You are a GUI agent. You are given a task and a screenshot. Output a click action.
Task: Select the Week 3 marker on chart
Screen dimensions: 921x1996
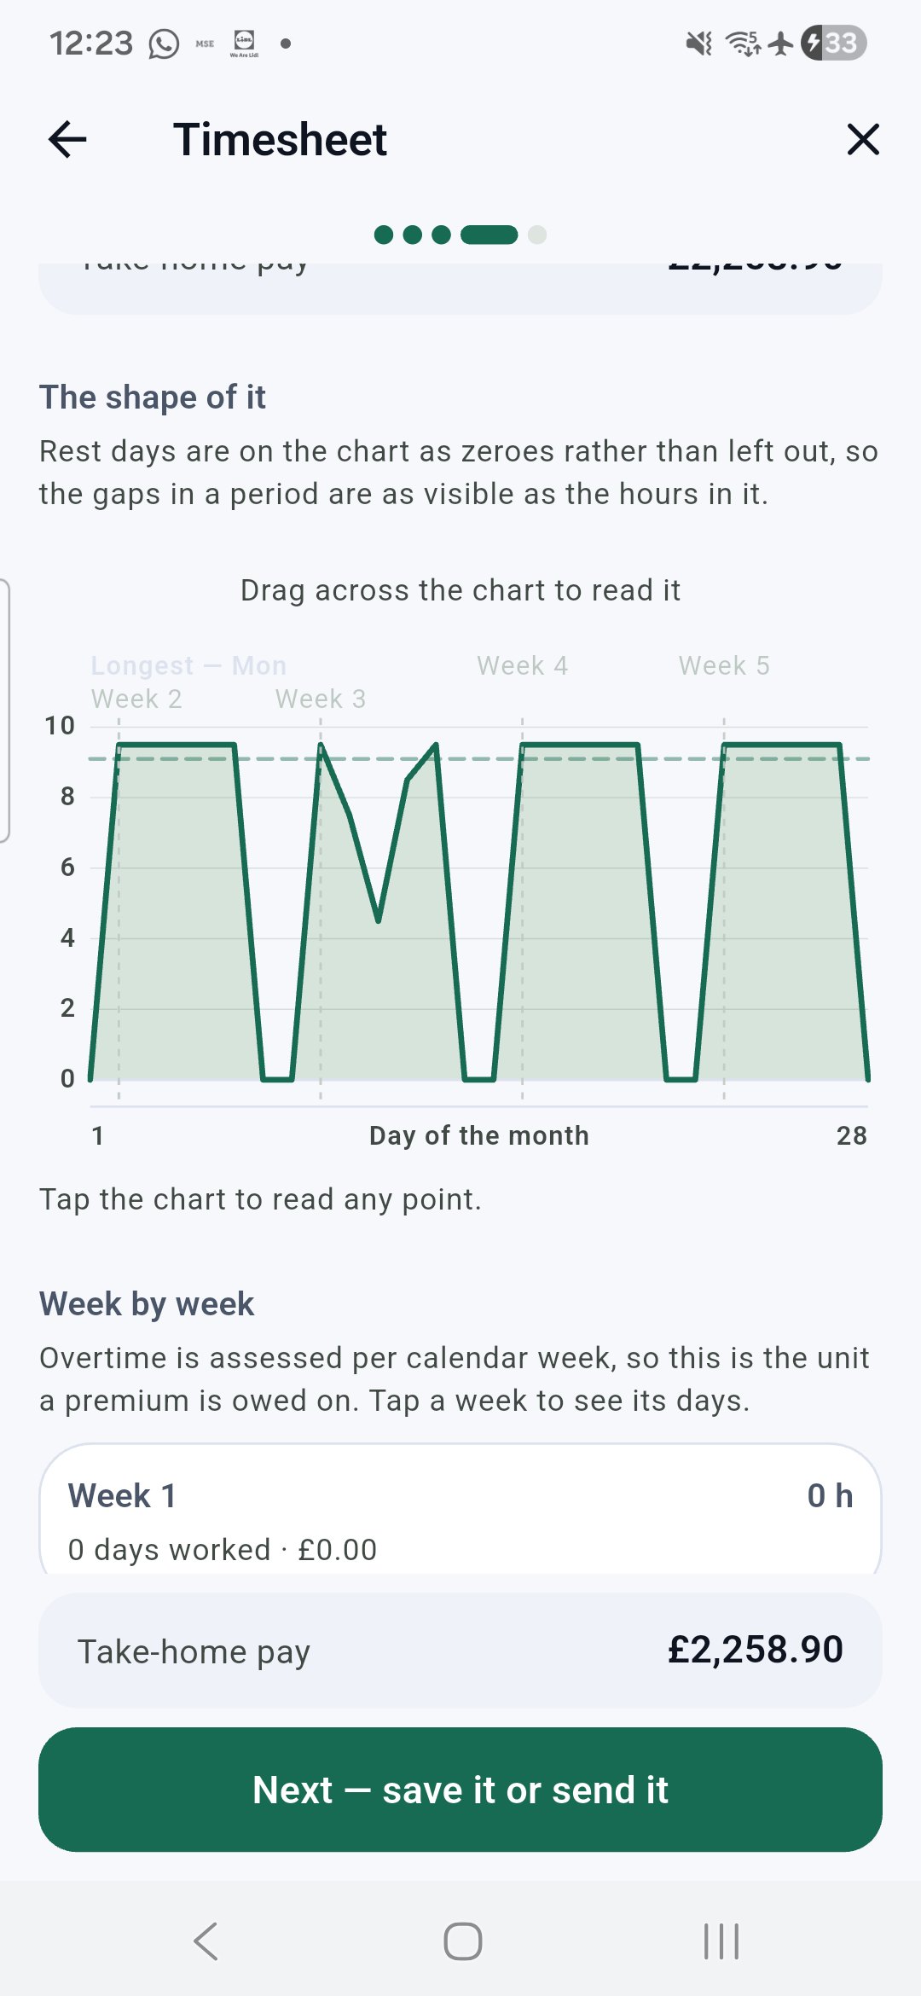321,699
